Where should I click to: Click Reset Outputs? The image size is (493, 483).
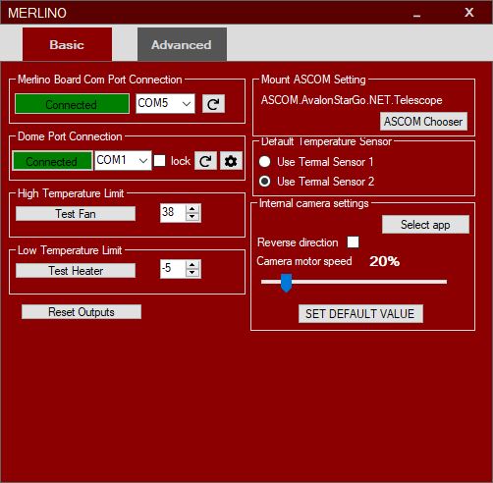click(82, 312)
